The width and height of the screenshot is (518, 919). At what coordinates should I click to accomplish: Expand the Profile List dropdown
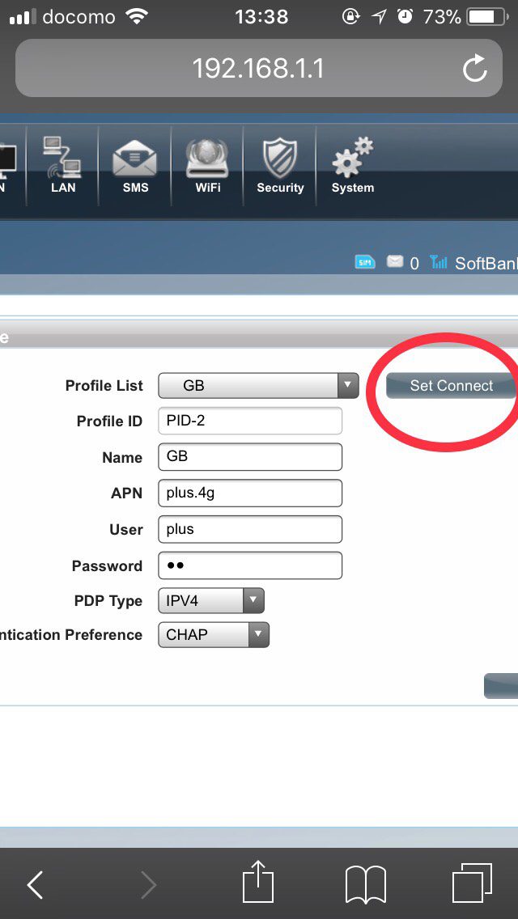258,386
